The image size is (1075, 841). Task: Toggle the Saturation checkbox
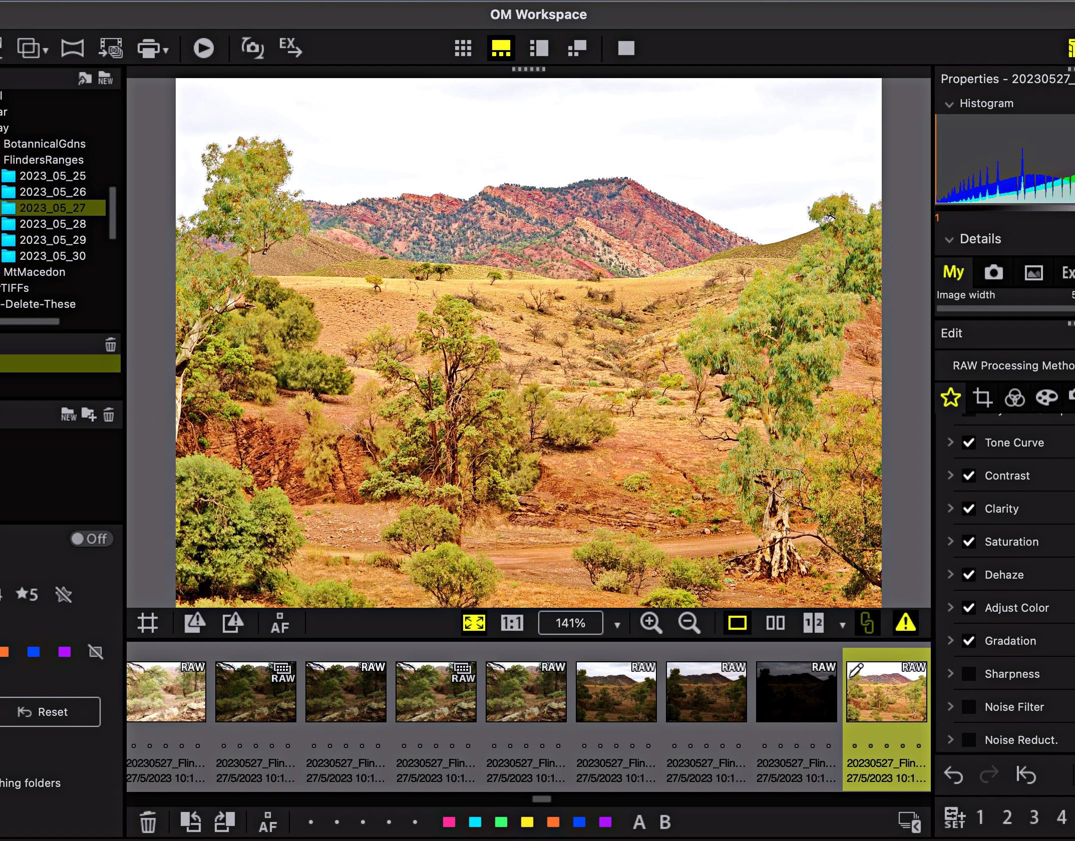tap(969, 542)
